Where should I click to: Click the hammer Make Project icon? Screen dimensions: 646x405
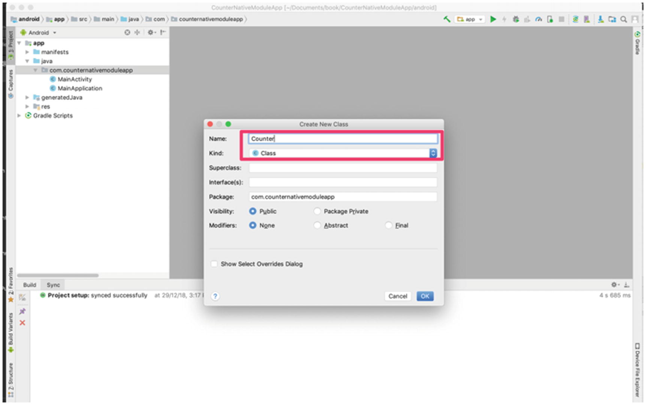[447, 19]
